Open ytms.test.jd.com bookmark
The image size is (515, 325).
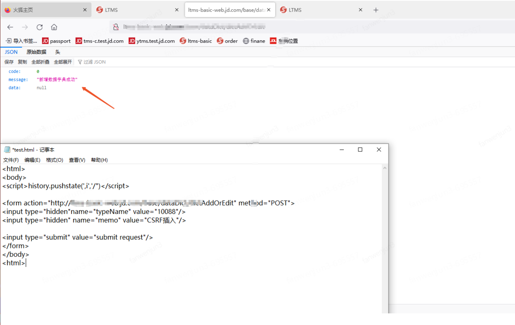(152, 41)
